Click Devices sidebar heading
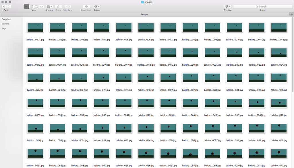The height and width of the screenshot is (168, 294). 5,24
